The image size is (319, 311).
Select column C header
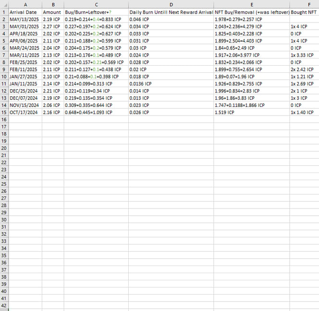point(96,4)
